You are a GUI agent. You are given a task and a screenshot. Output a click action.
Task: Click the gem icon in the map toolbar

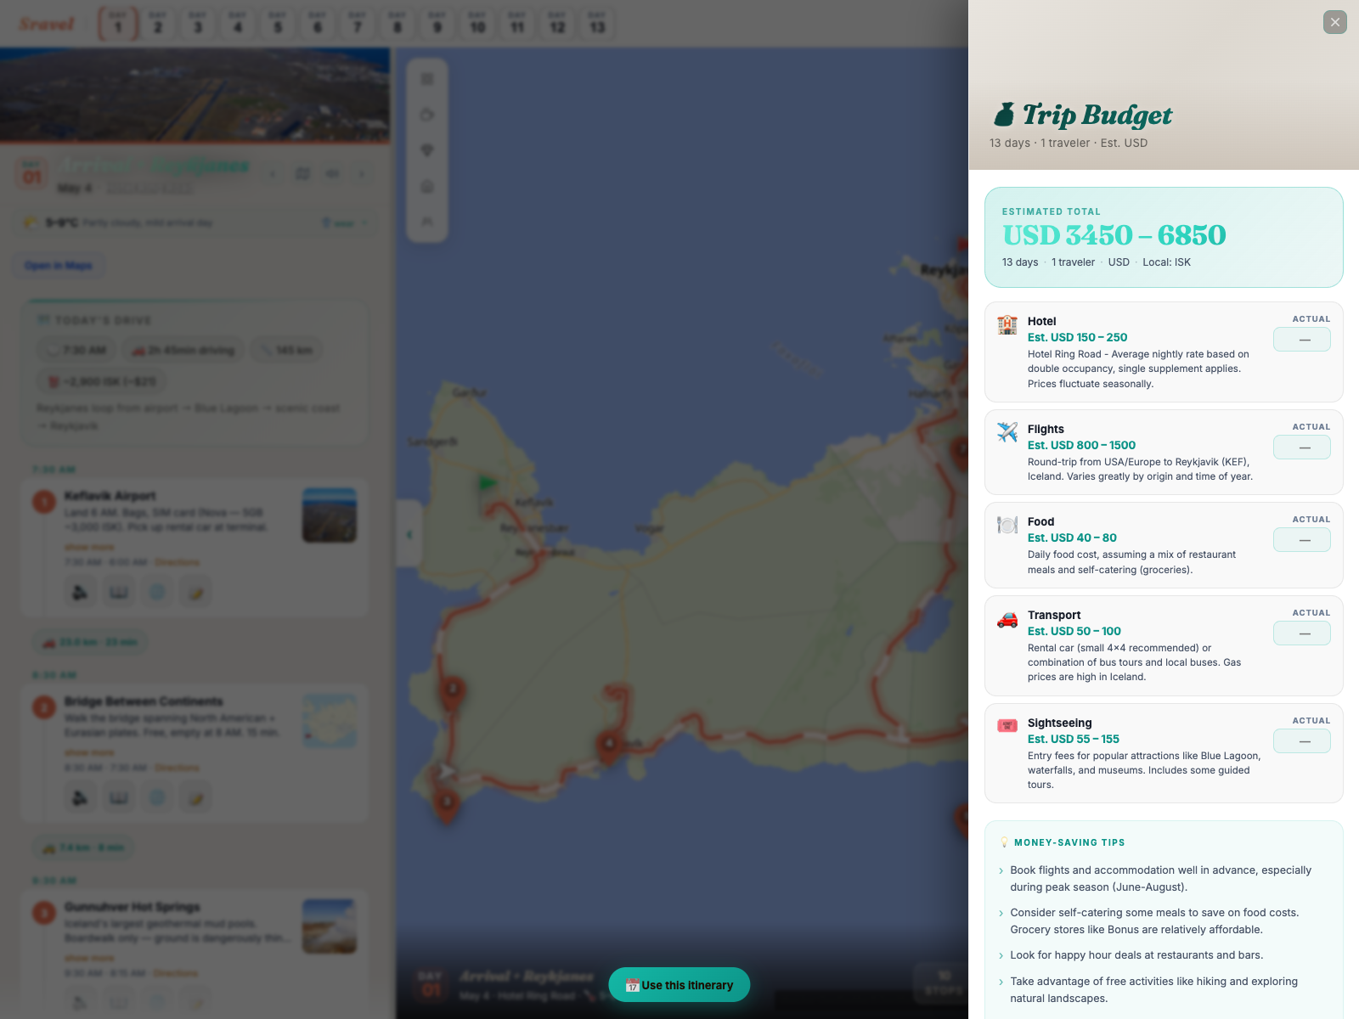point(427,150)
